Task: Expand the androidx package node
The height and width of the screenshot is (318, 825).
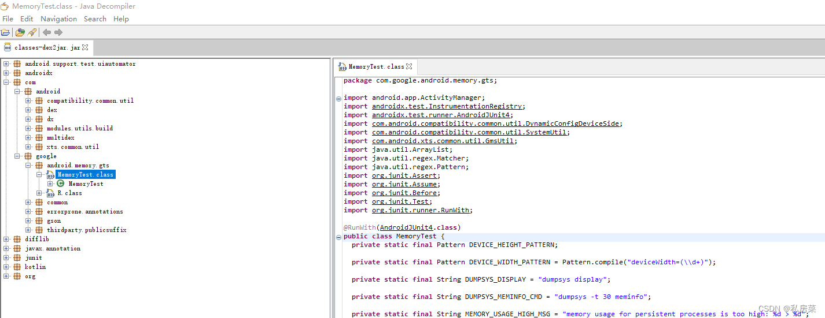Action: 6,73
